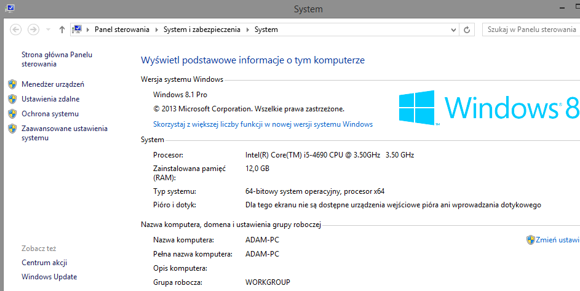Viewport: 580px width, 291px height.
Task: Click the Szukaj w Panelu sterowania field
Action: point(531,30)
